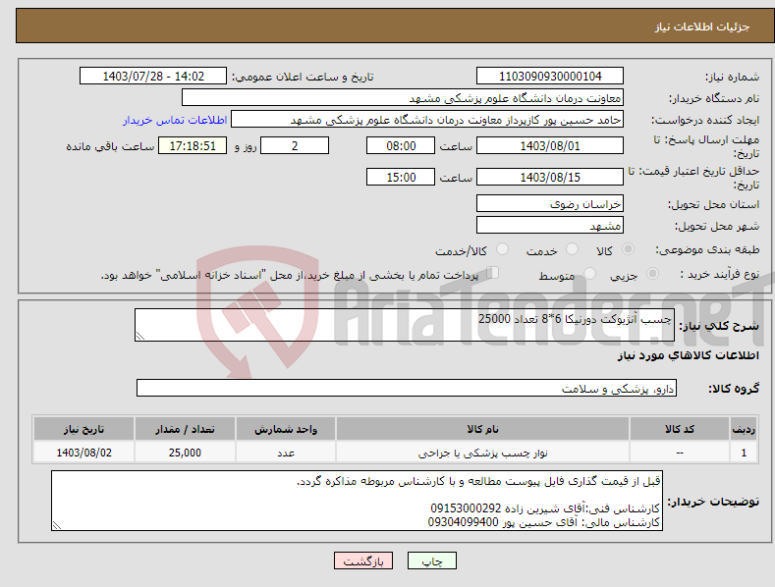Screen dimensions: 775x587
Task: Click the تعداد / مقدار column header
Action: point(185,429)
